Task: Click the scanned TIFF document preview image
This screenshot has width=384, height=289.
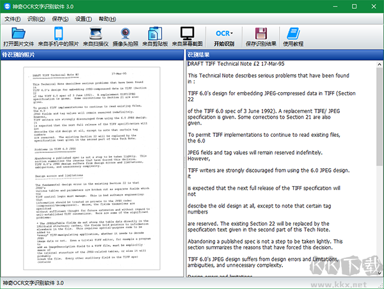Action: (92, 168)
